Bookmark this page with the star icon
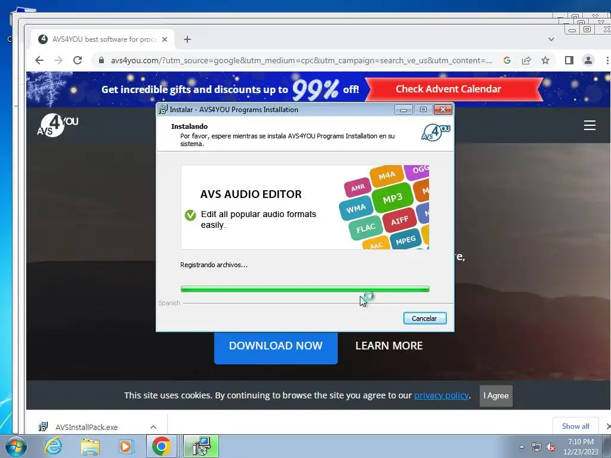Screen dimensions: 611x458 [x=545, y=60]
